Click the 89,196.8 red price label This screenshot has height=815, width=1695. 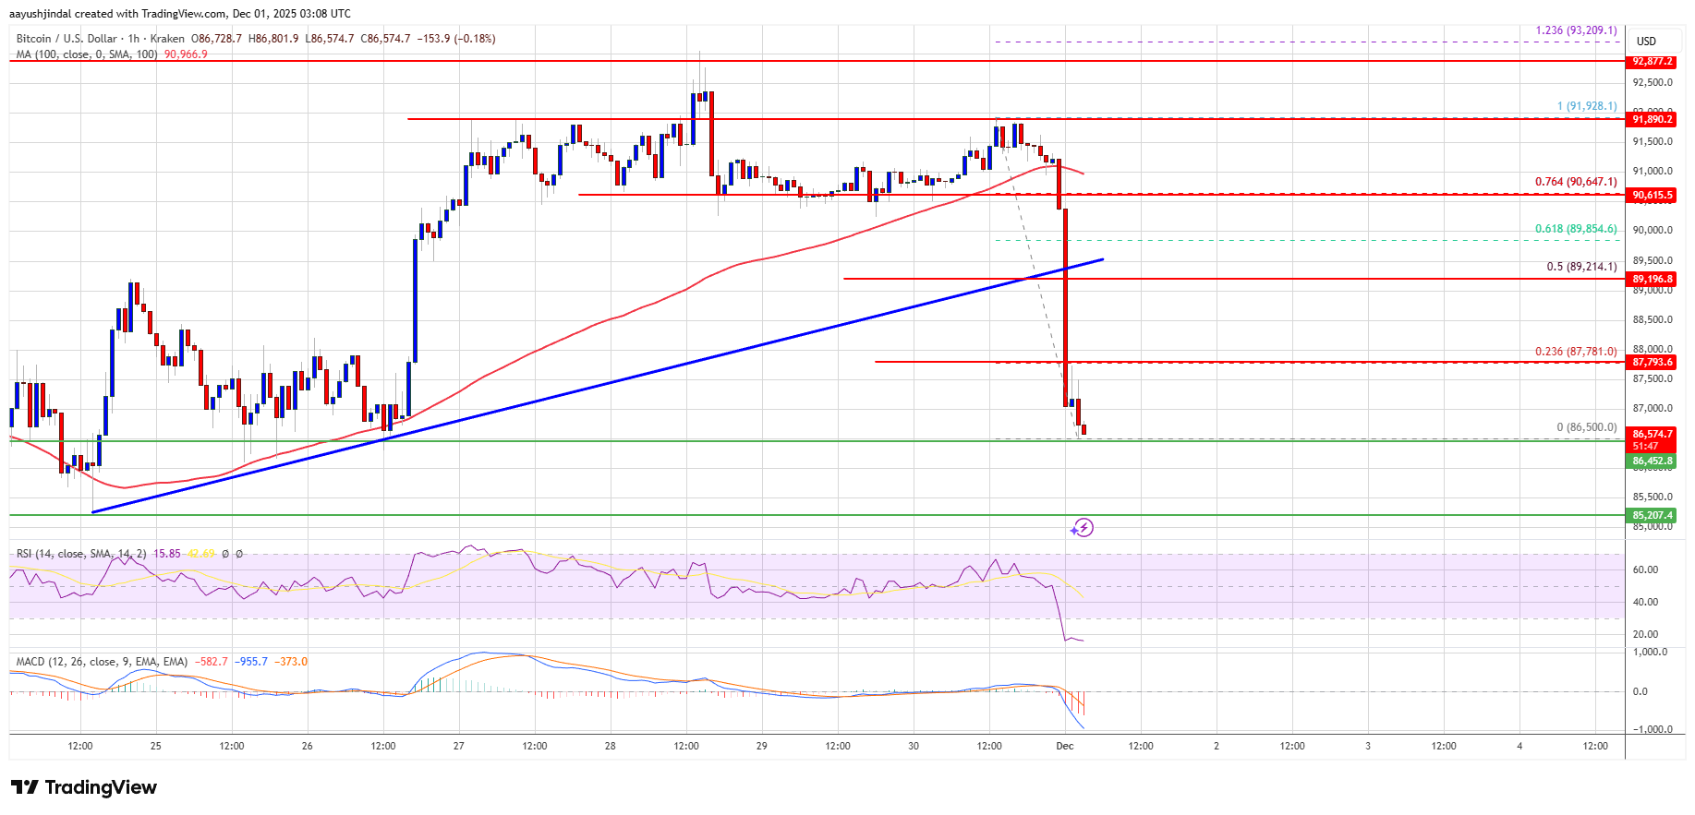pyautogui.click(x=1652, y=279)
